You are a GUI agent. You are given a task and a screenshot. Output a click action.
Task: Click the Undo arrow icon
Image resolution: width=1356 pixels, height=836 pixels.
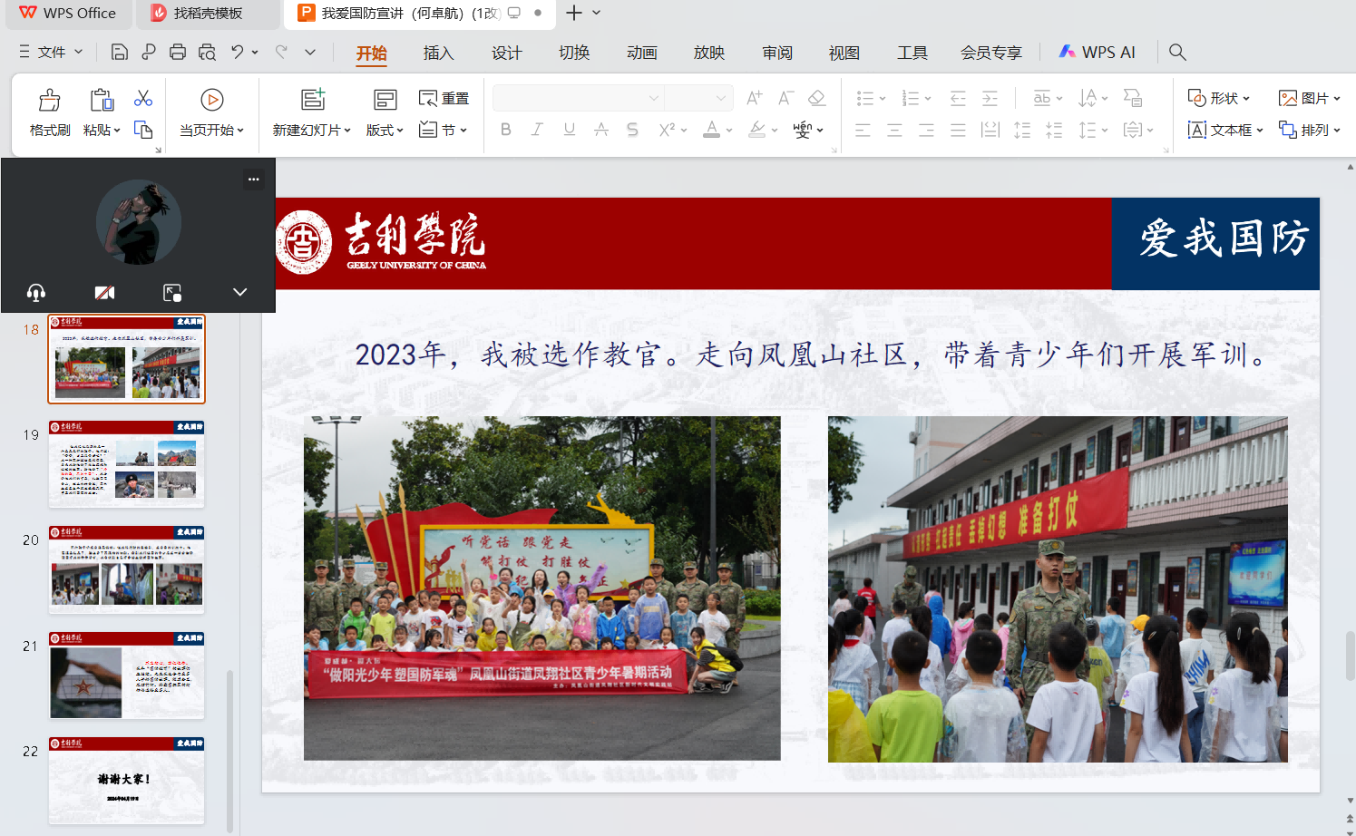click(238, 52)
